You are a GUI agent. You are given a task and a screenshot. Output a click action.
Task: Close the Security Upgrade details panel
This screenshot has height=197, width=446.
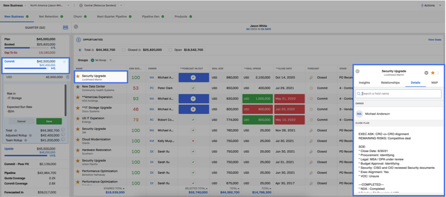(x=358, y=72)
